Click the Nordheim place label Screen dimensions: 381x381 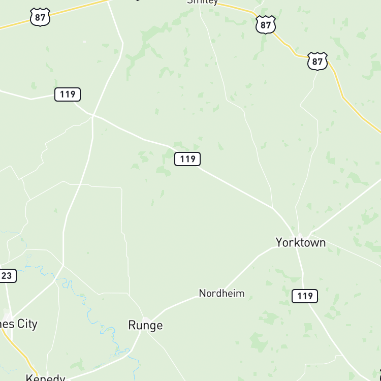click(x=221, y=293)
